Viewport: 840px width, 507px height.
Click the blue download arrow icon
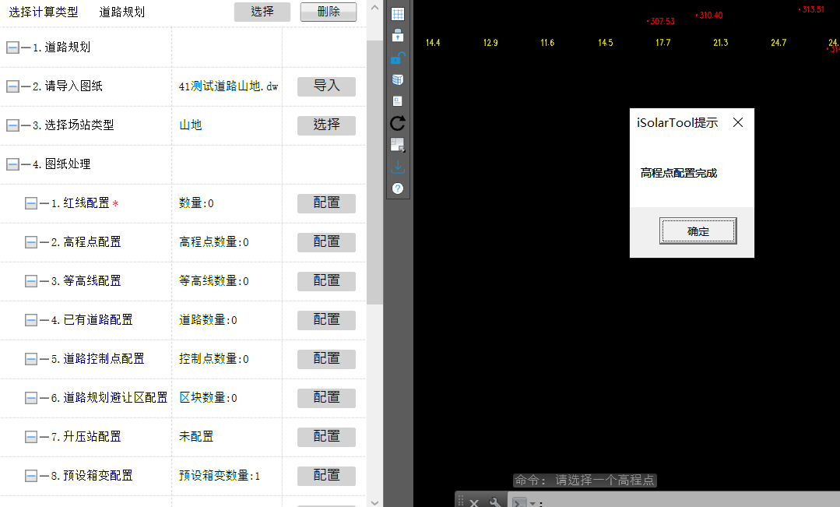tap(398, 167)
